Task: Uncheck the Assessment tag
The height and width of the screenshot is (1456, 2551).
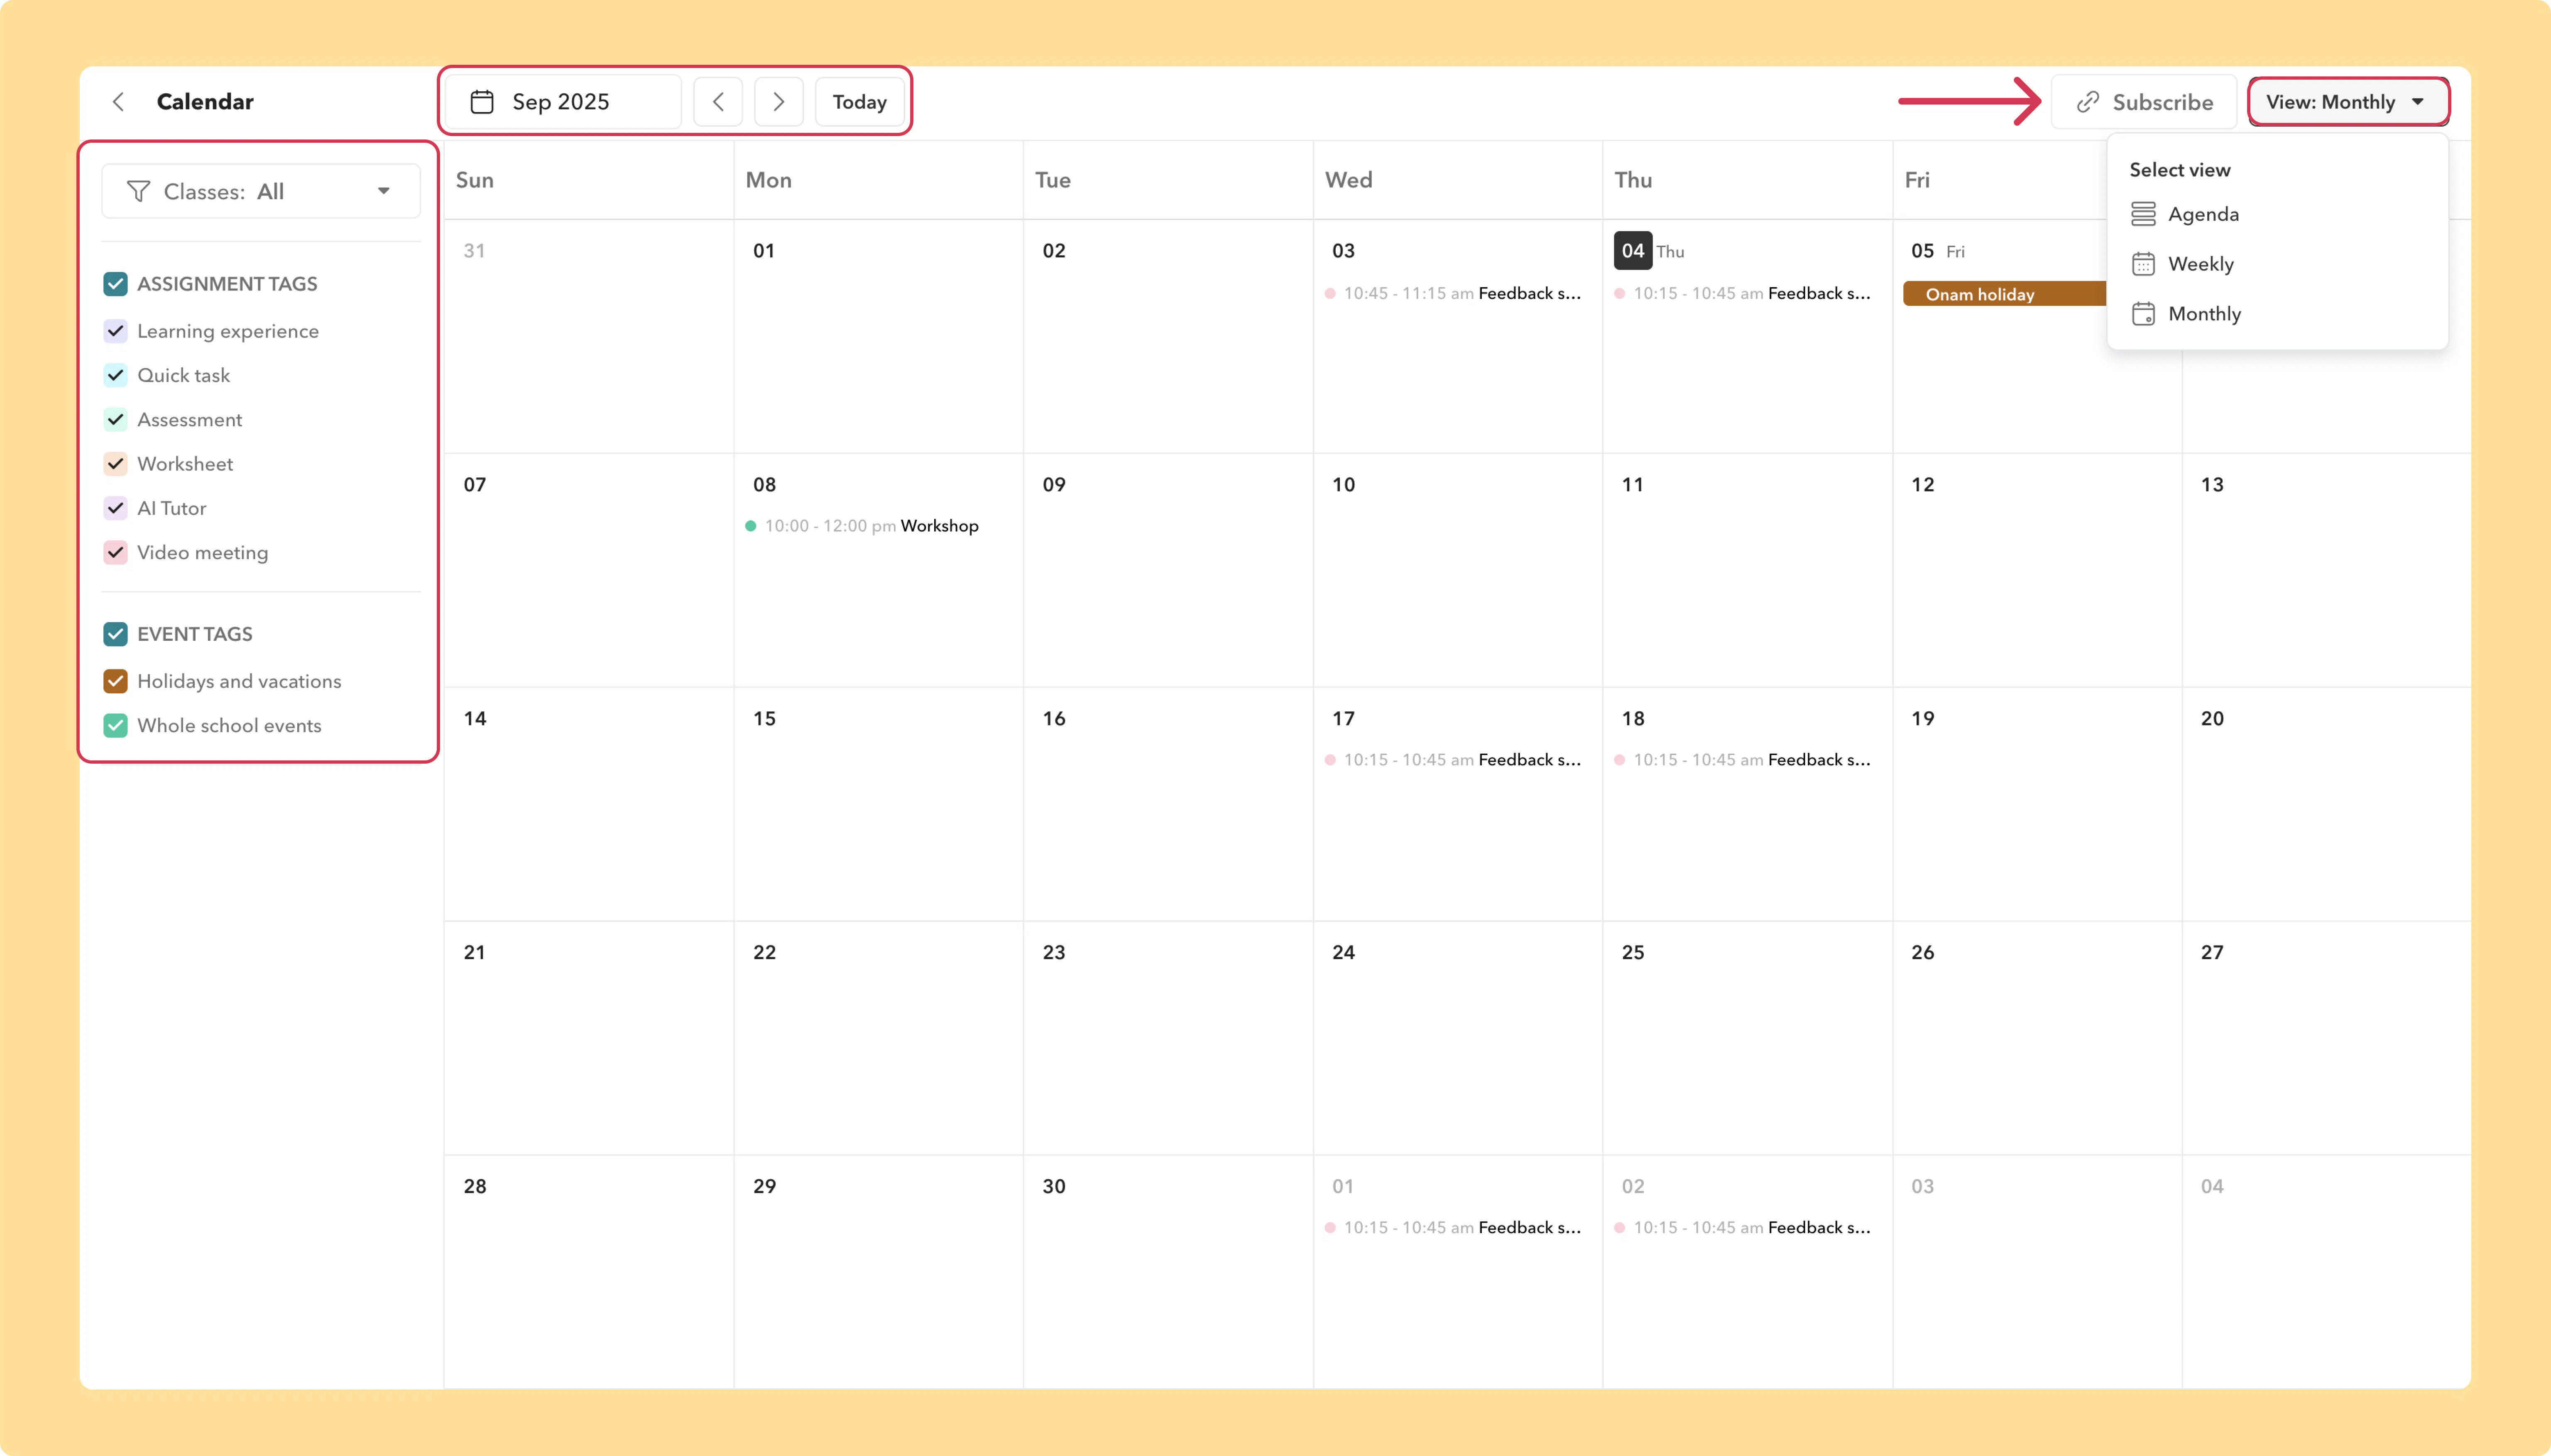Action: coord(116,420)
